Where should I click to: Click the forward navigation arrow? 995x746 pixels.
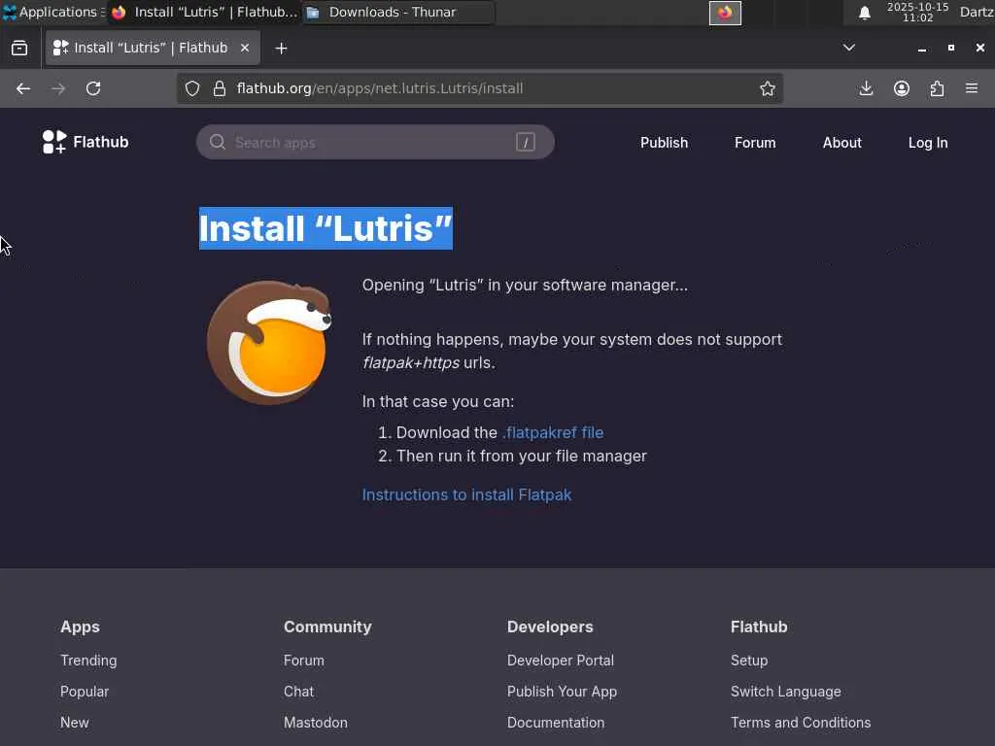58,88
